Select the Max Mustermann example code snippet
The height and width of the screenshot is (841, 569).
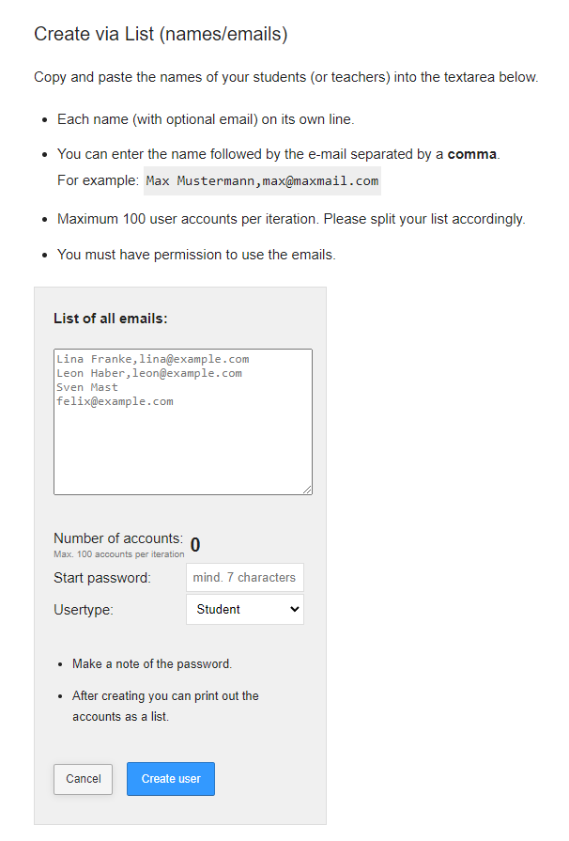(x=262, y=180)
